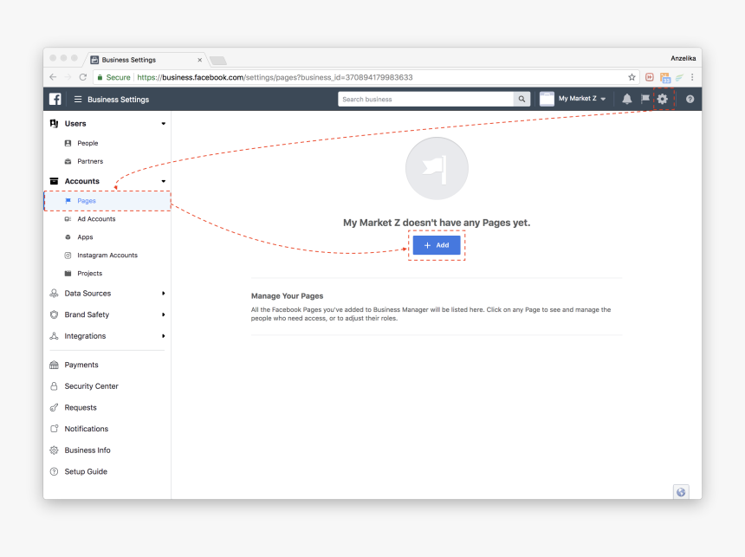Click the Anzelika profile name in Chrome
745x557 pixels.
coord(683,58)
